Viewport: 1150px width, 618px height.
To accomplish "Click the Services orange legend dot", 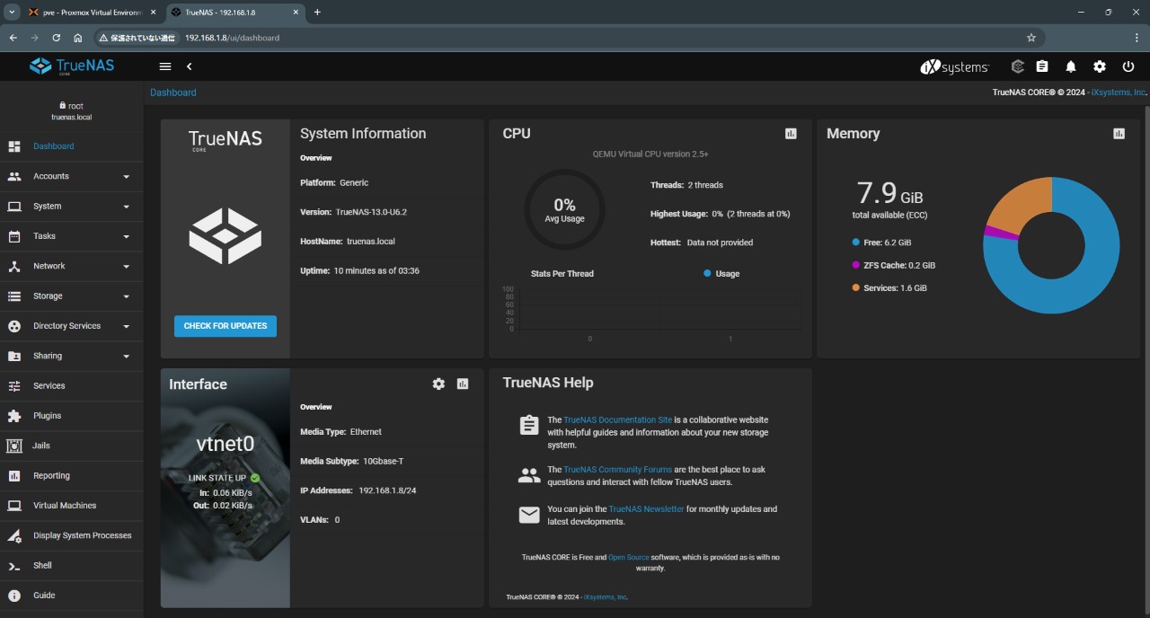I will click(855, 288).
